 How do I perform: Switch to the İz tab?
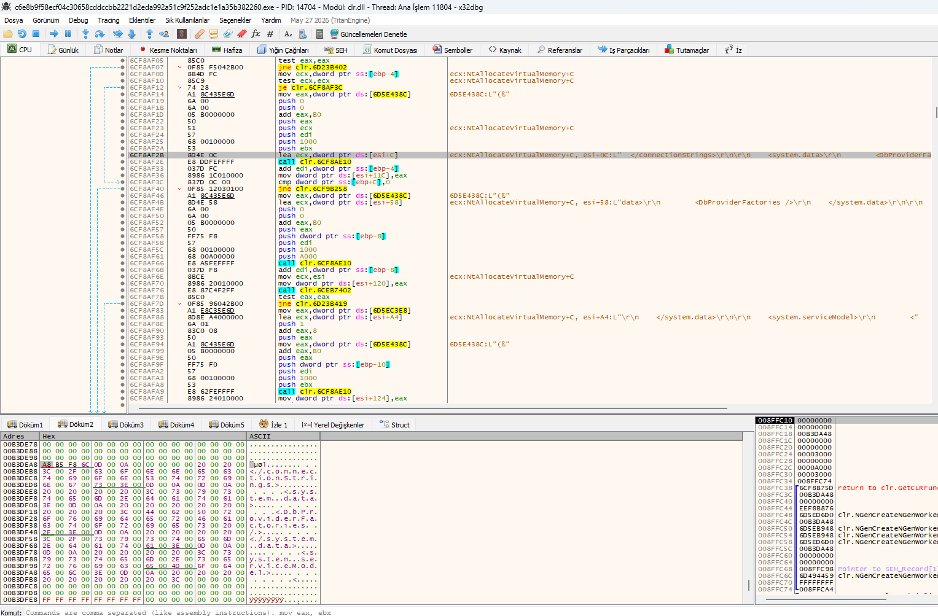tap(733, 50)
